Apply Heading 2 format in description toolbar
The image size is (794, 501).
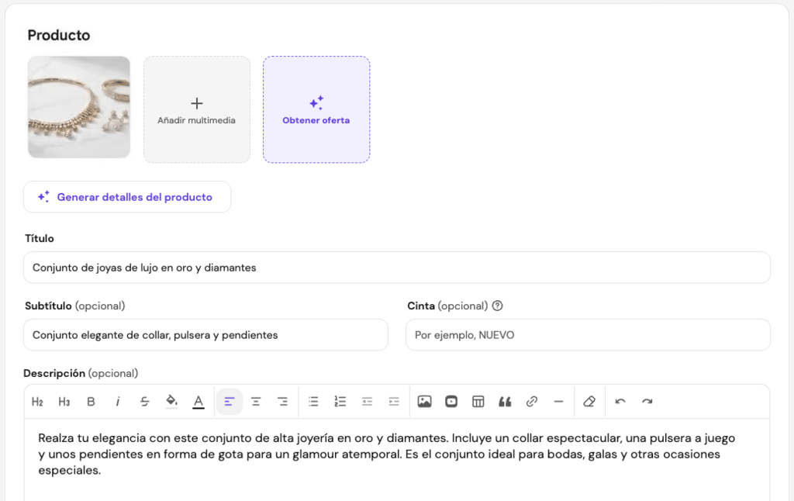pyautogui.click(x=37, y=402)
